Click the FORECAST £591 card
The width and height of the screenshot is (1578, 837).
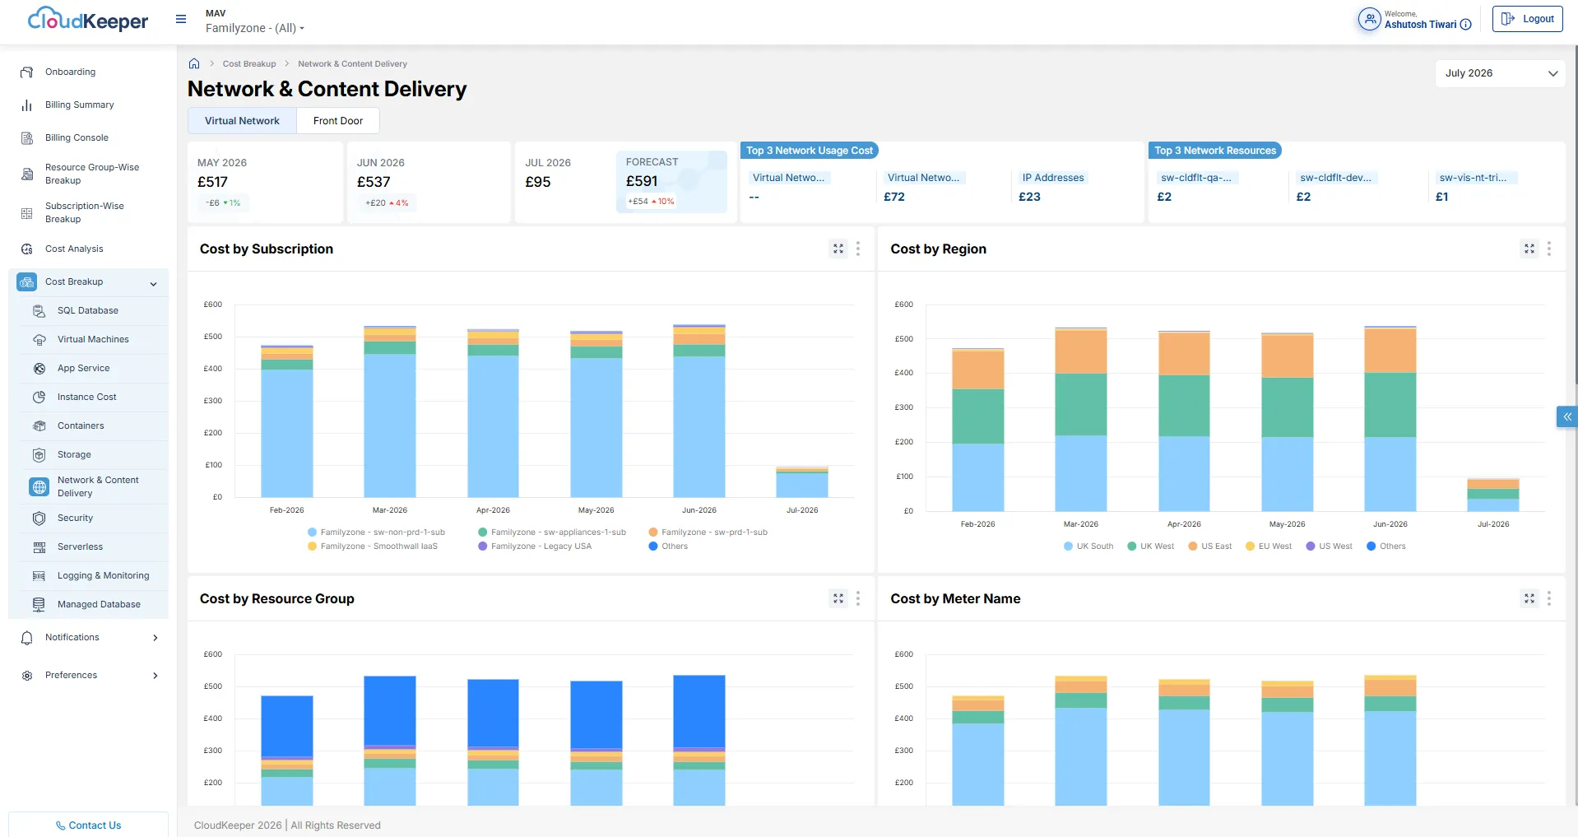(x=671, y=182)
